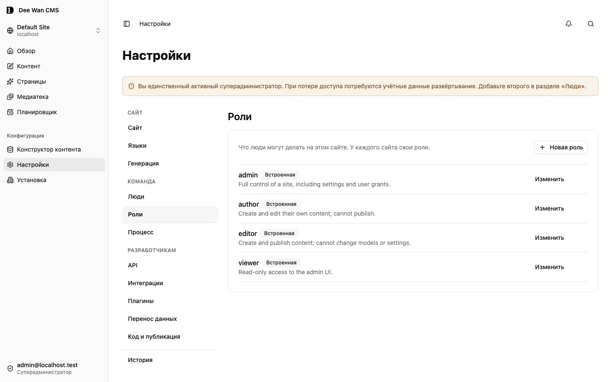612x382 pixels.
Task: Expand the Default Site switcher
Action: (x=54, y=31)
